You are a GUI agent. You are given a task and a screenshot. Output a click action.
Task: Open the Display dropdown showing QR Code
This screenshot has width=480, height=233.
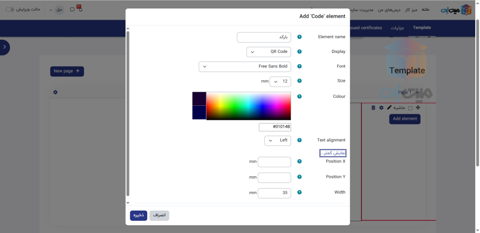coord(269,52)
